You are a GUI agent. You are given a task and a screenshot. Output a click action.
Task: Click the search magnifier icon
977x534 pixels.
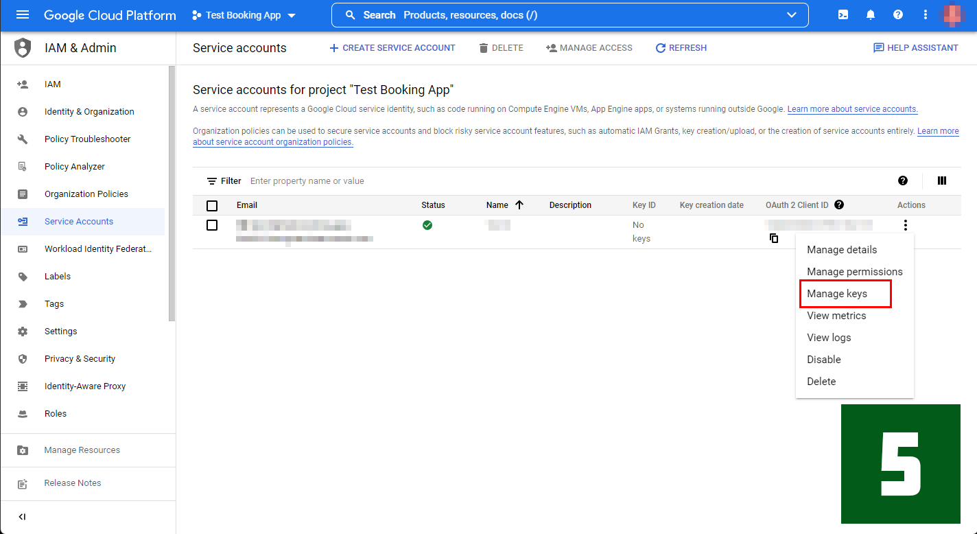351,15
